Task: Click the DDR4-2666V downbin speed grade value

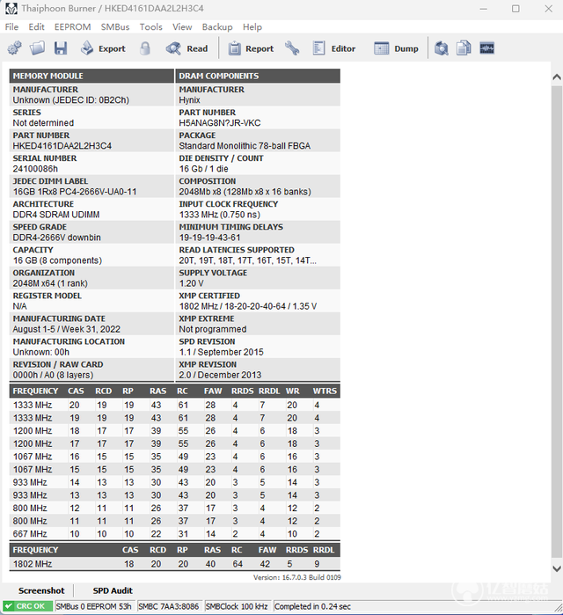Action: [x=57, y=238]
